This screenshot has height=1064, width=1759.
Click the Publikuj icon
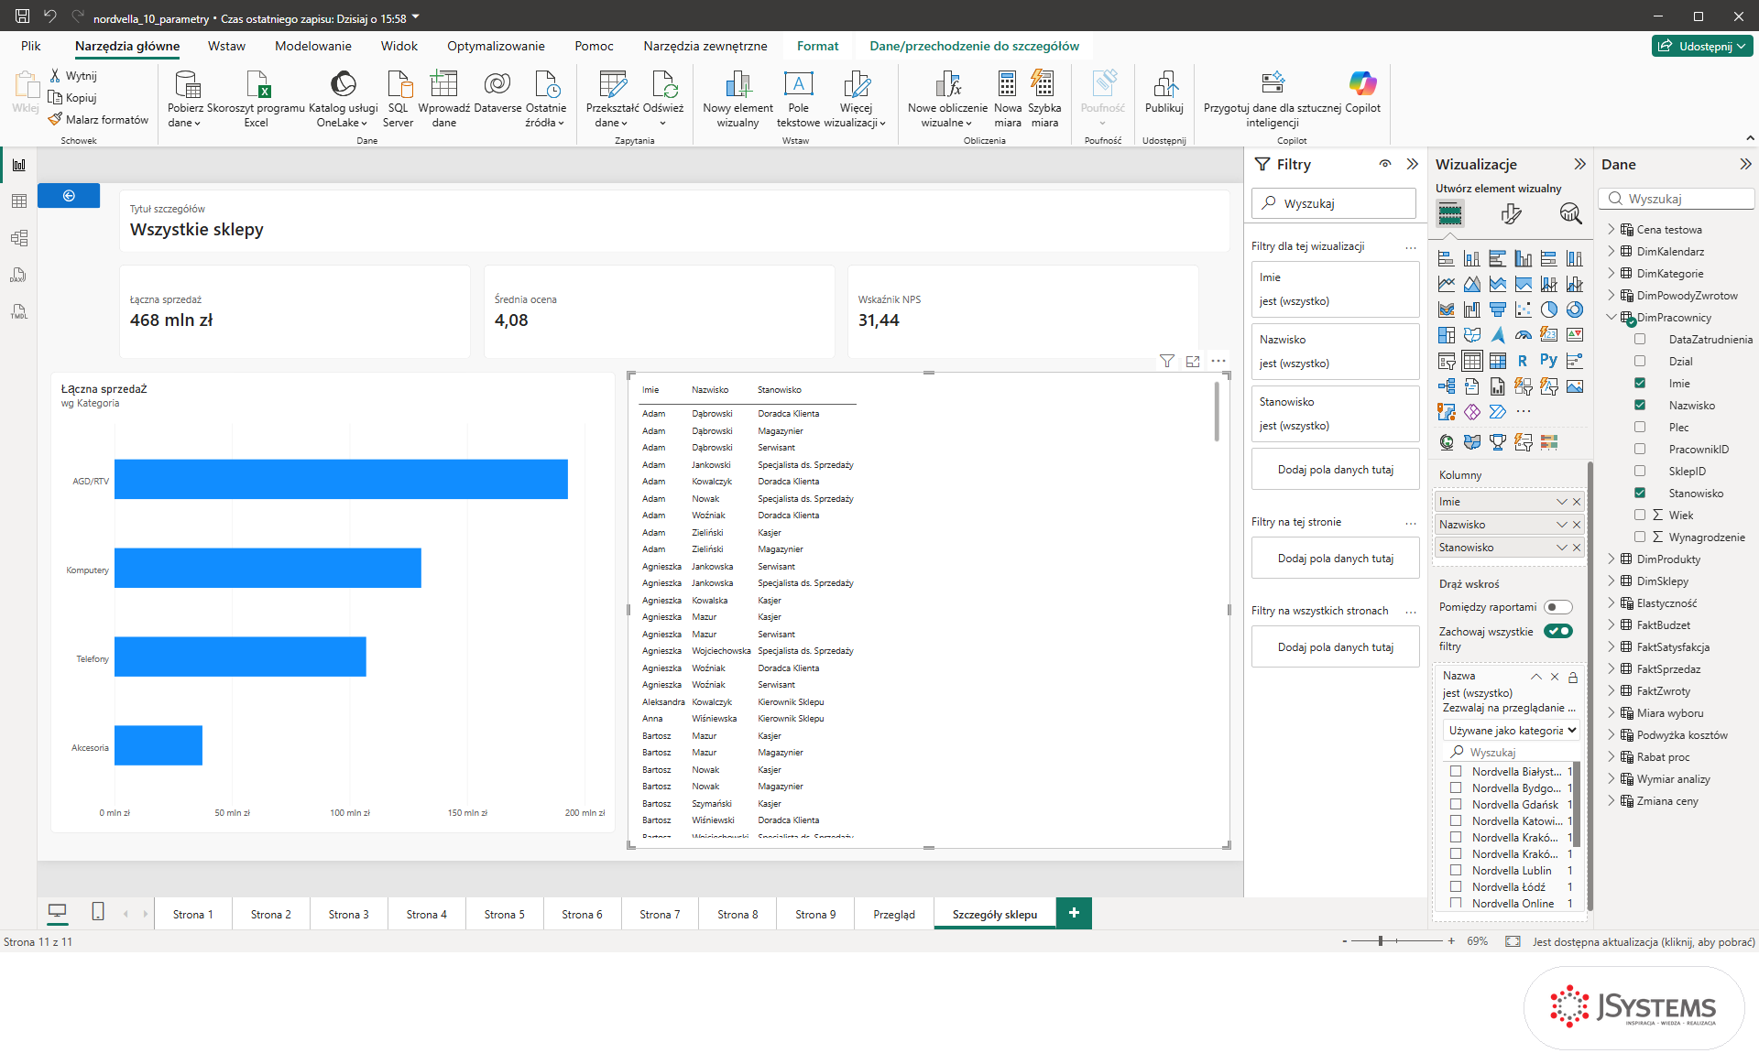pyautogui.click(x=1164, y=92)
